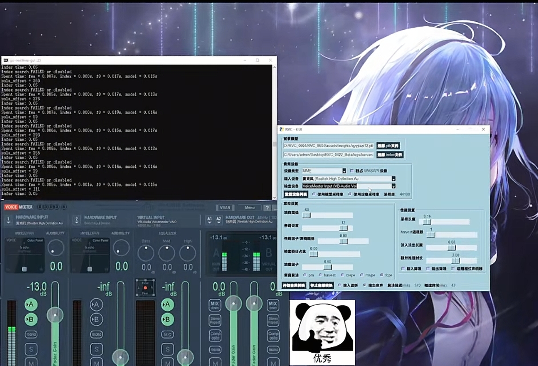Toggle bus B routing on hardware input 1
Viewport: 538px width, 366px height.
click(x=31, y=319)
